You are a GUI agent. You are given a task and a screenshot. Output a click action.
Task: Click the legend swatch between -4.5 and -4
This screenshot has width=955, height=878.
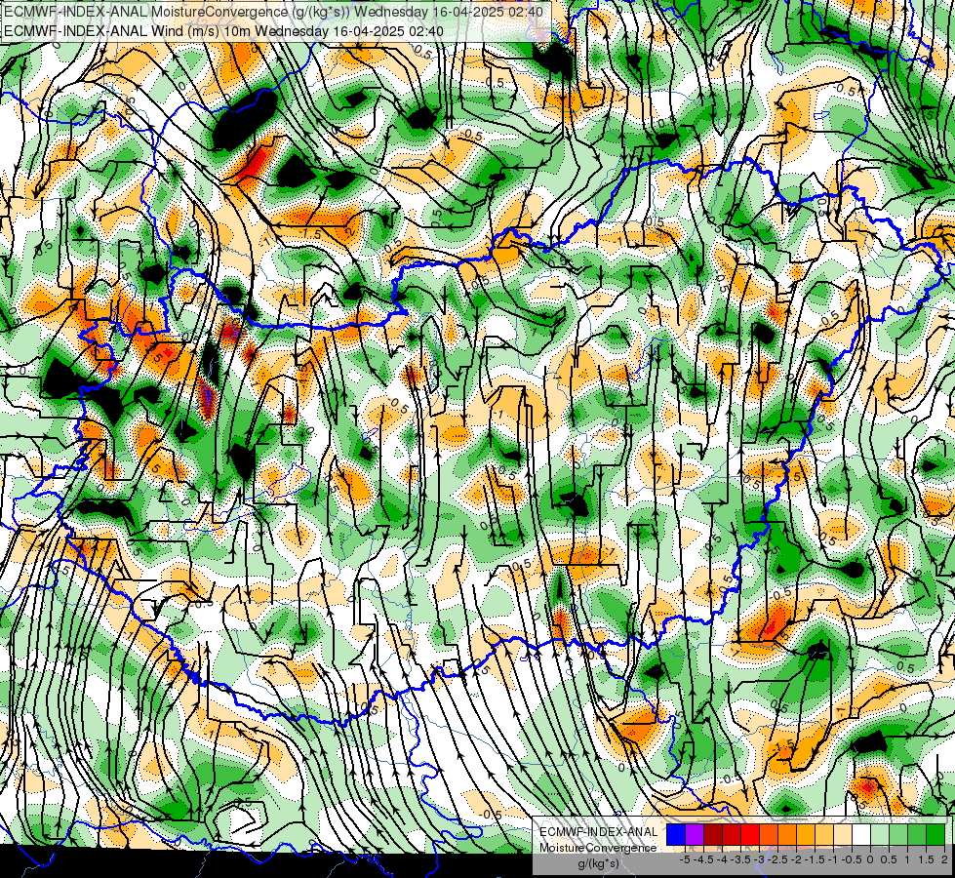pyautogui.click(x=713, y=835)
